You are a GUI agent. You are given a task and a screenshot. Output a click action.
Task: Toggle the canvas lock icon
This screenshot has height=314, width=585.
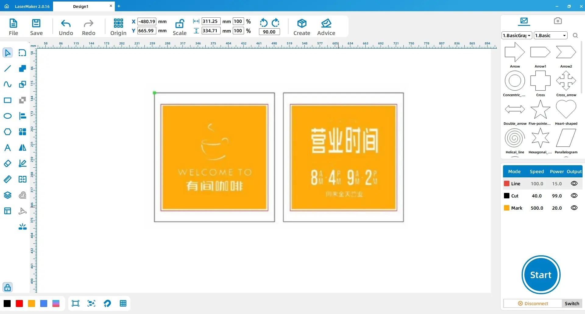pos(8,287)
